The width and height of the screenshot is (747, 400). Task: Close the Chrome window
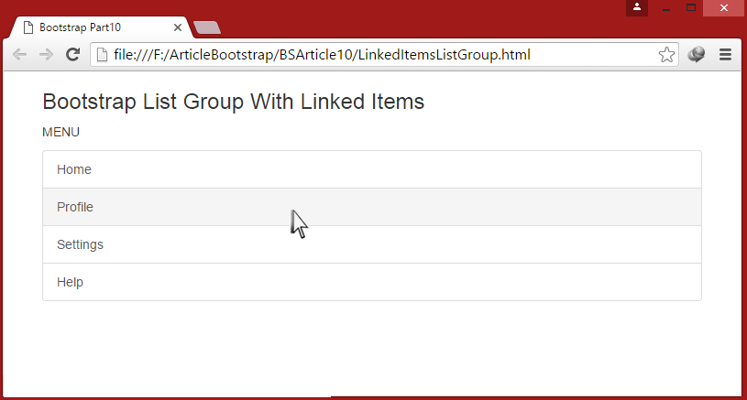pos(724,8)
